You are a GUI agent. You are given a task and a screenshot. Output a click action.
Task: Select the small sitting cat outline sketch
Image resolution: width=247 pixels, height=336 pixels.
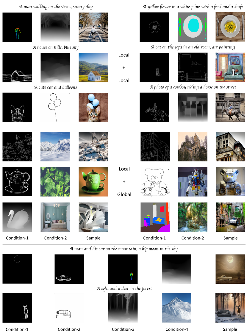tap(154, 67)
